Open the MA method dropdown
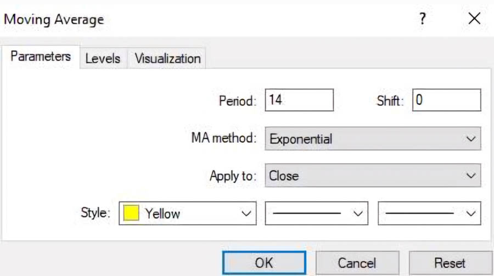 point(373,139)
